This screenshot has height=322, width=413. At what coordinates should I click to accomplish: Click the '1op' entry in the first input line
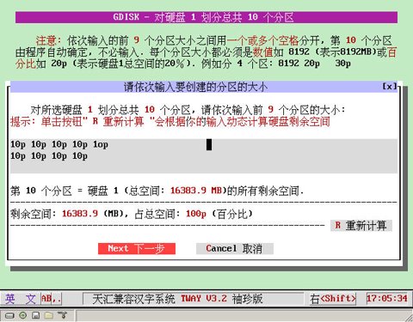pos(101,144)
